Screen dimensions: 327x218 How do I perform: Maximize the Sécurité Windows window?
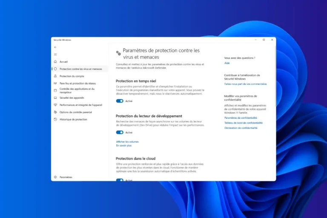point(264,40)
